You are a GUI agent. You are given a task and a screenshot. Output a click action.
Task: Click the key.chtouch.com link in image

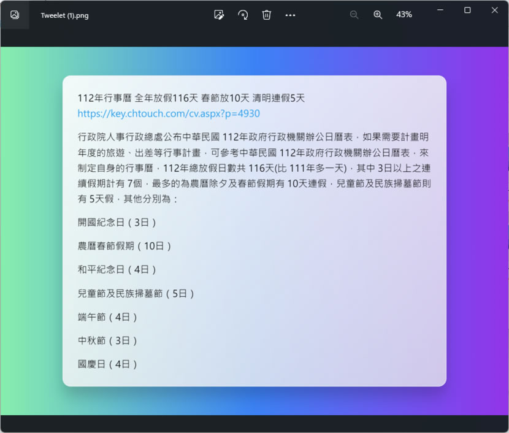click(169, 113)
